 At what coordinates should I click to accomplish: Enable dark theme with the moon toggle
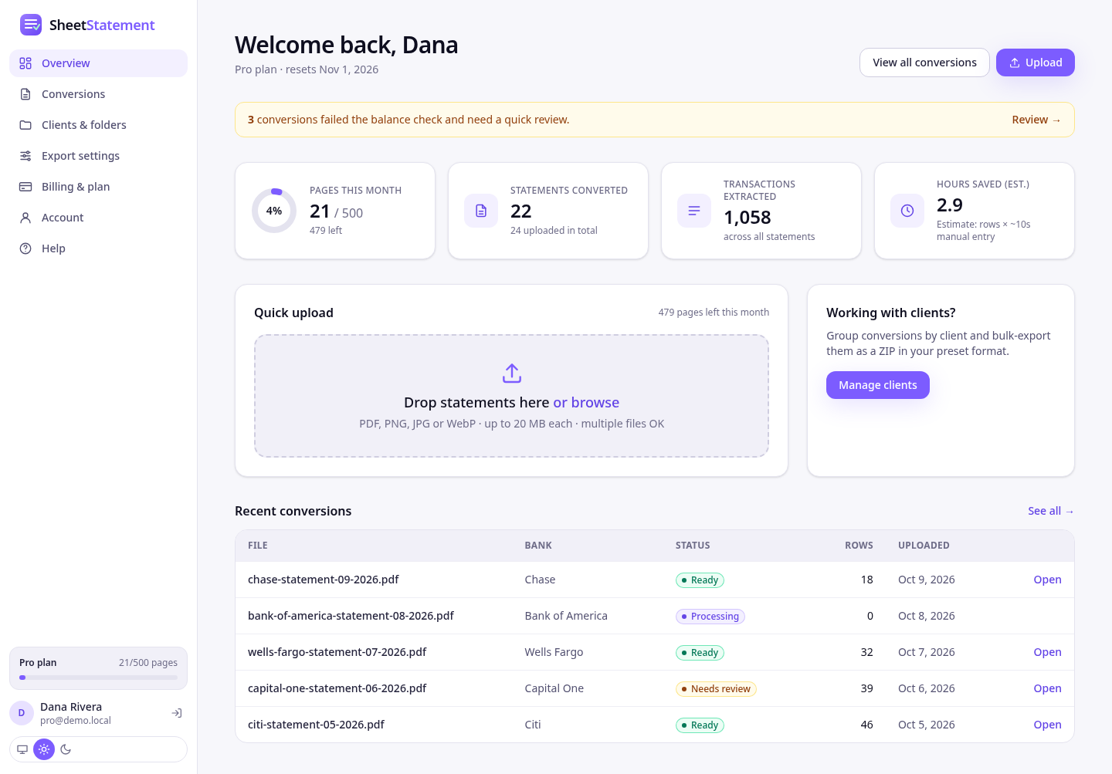pyautogui.click(x=66, y=749)
